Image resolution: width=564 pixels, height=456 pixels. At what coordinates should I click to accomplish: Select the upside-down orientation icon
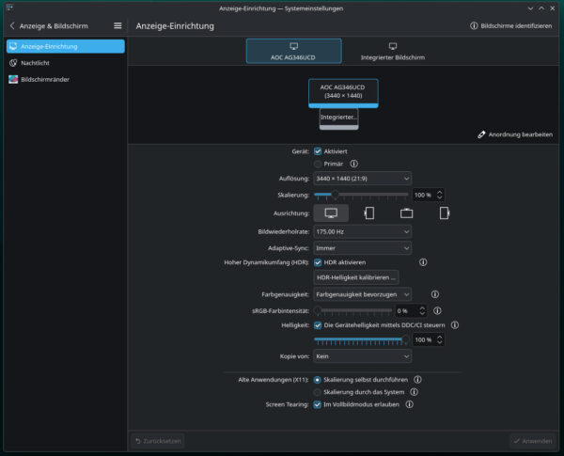pos(406,212)
